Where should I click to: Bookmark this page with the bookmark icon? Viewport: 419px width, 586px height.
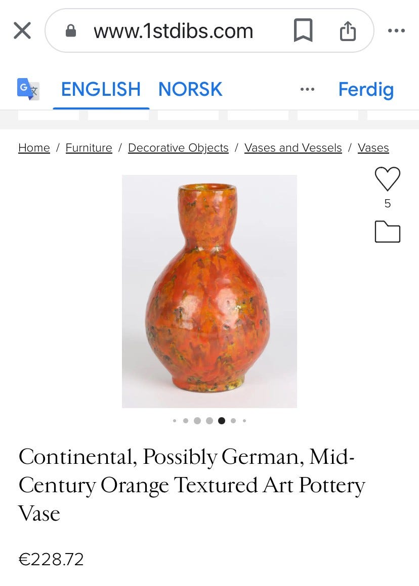point(303,31)
